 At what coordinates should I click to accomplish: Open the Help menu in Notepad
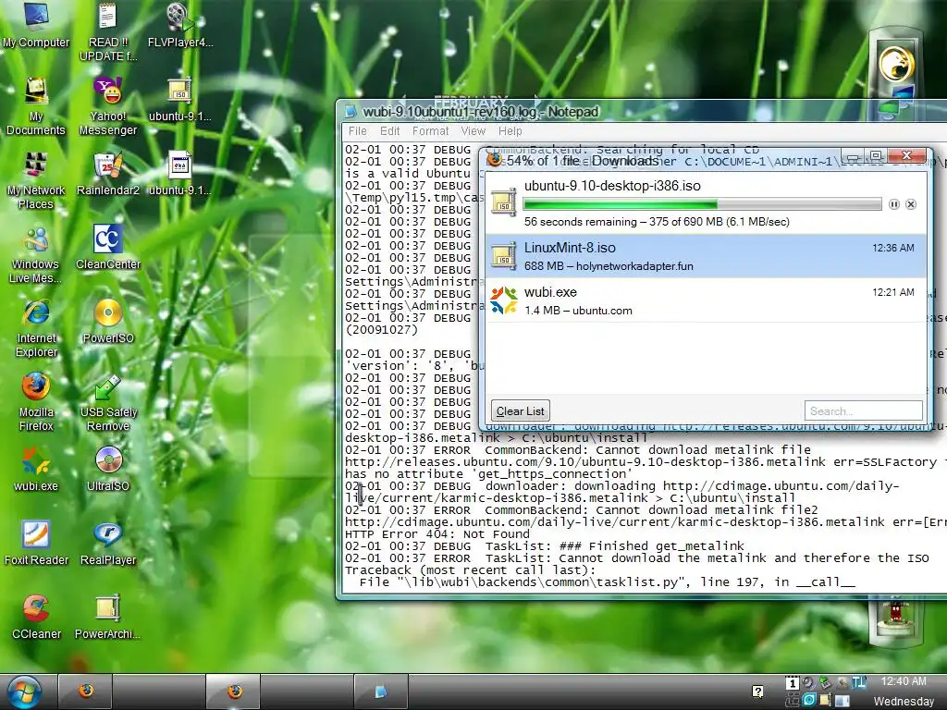pos(510,131)
